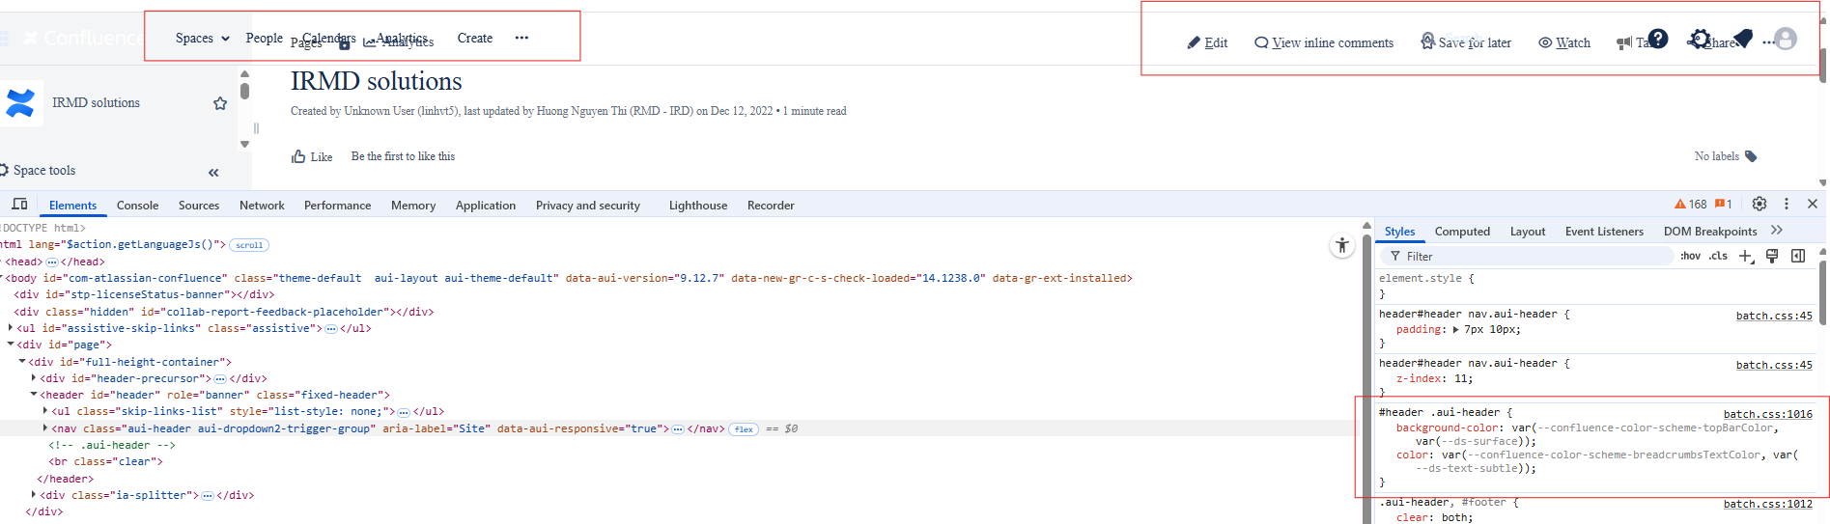1830x524 pixels.
Task: Open batch.css:1016 source link
Action: [x=1768, y=414]
